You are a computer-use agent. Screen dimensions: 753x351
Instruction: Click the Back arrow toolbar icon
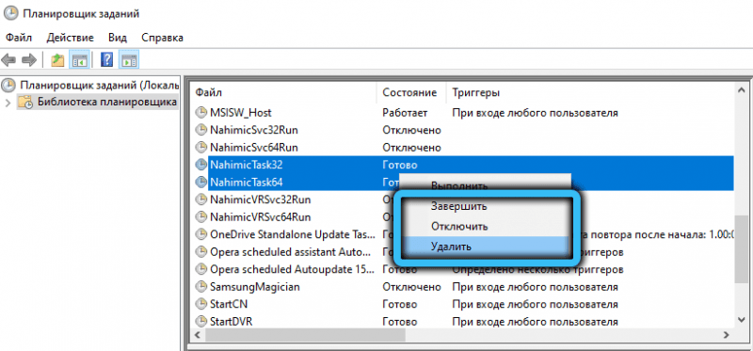coord(8,60)
